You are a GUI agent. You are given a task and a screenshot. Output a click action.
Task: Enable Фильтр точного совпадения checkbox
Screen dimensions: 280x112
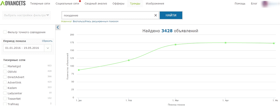pos(5,32)
